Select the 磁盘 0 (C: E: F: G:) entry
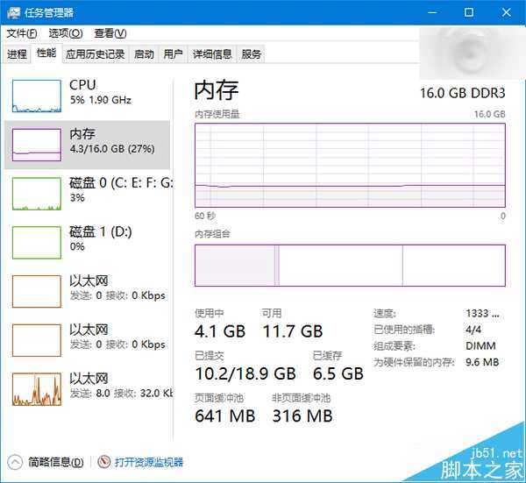 pyautogui.click(x=87, y=194)
